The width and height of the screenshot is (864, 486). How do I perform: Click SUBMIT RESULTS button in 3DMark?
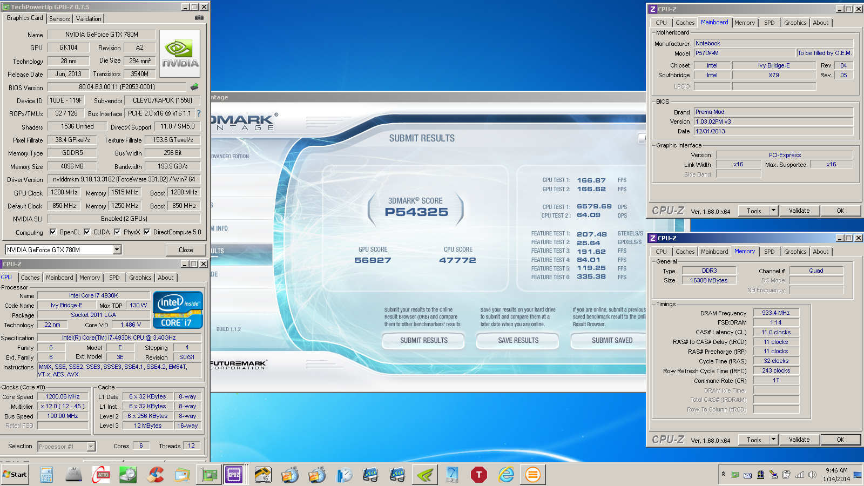tap(424, 340)
